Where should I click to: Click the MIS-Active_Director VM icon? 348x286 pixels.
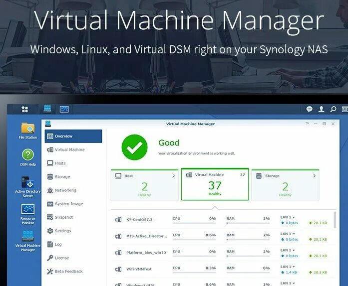(118, 236)
